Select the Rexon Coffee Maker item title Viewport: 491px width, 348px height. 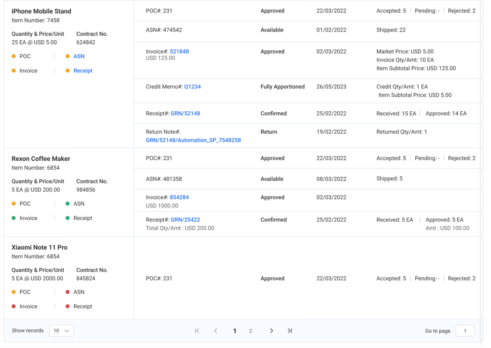point(41,159)
